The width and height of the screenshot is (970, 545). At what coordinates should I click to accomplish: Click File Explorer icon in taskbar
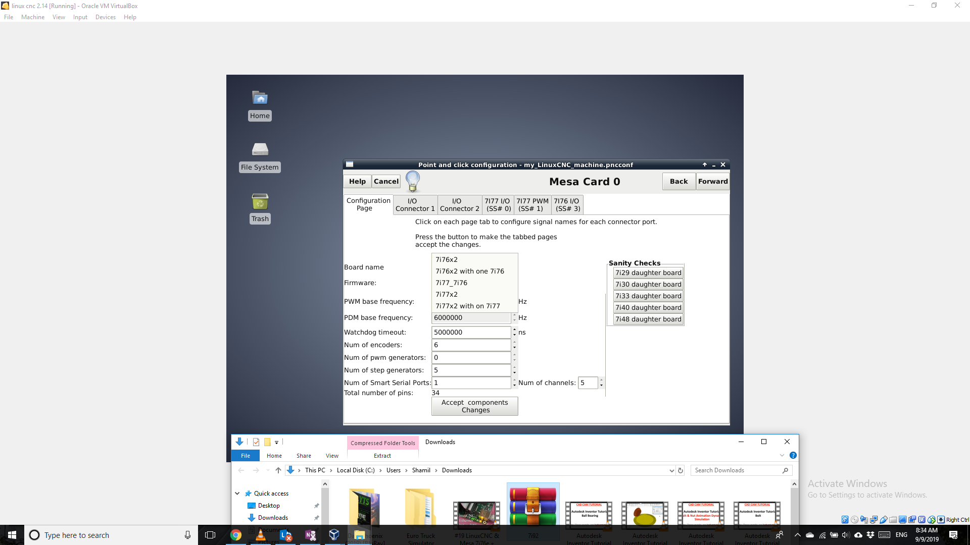tap(359, 535)
